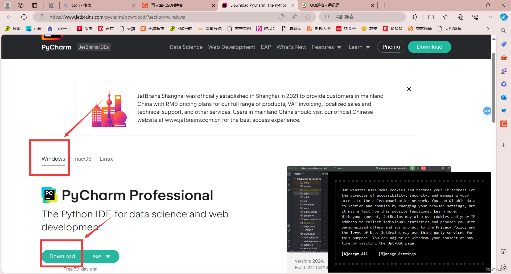Select the Linux platform tab

coord(106,159)
